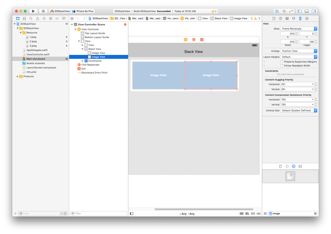Hide the document outline toggle
This screenshot has height=234, width=331.
[132, 214]
